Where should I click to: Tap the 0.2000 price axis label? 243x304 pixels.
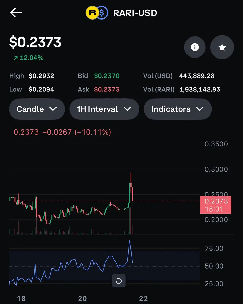click(216, 220)
